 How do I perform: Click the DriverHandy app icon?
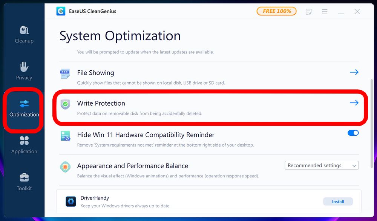coord(71,201)
